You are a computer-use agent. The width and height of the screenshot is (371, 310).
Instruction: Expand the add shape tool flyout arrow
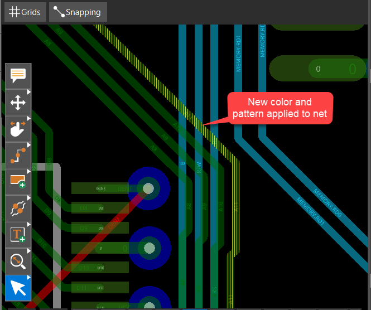coord(29,171)
